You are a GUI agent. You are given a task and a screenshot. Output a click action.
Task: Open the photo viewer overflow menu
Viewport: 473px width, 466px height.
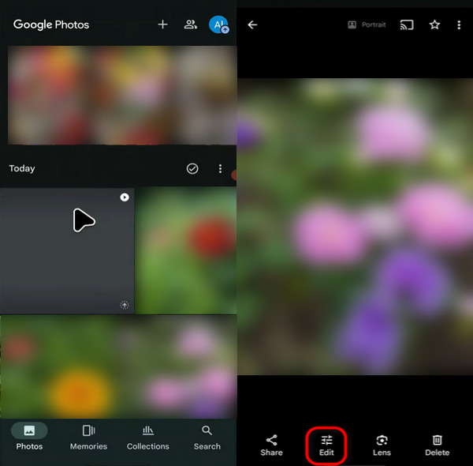point(459,24)
